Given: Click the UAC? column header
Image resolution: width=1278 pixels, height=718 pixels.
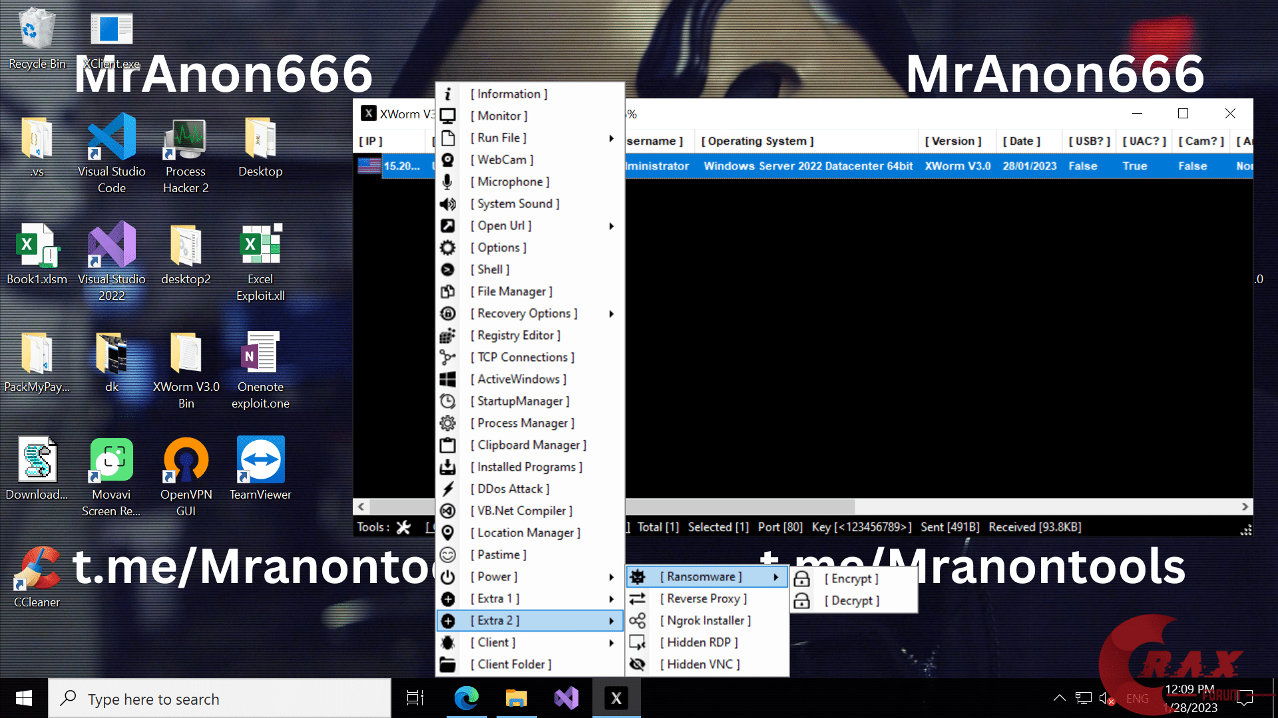Looking at the screenshot, I should pyautogui.click(x=1144, y=141).
